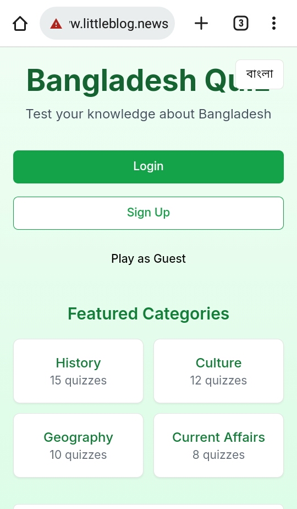
Task: Click the '15 quizzes' count text
Action: pyautogui.click(x=78, y=381)
